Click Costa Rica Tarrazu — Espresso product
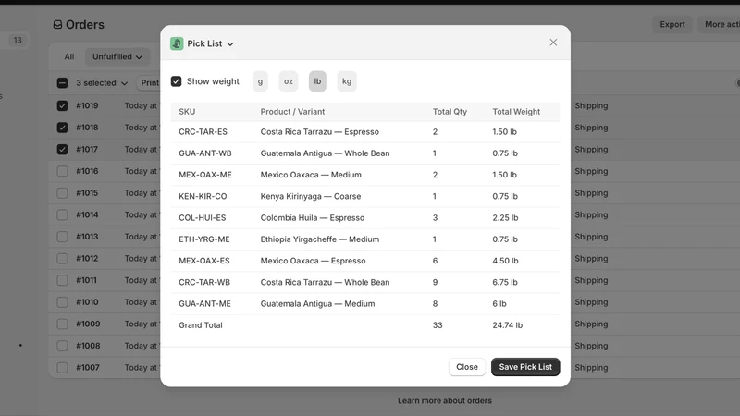Screen dimensions: 740x416 pyautogui.click(x=319, y=132)
